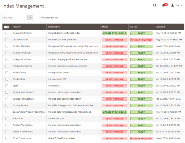Click description 'Index stock'

pos(54,86)
